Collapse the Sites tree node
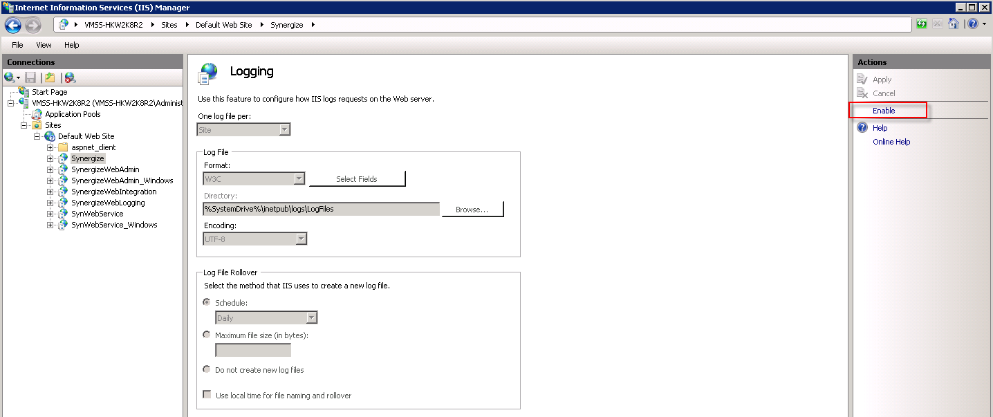The image size is (993, 417). [24, 125]
